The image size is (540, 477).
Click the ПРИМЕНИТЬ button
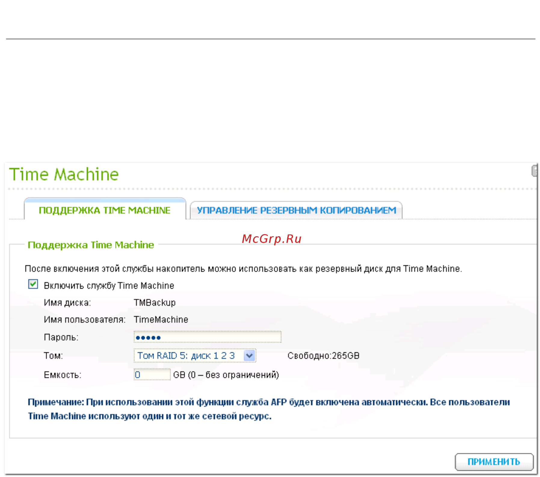coord(494,462)
